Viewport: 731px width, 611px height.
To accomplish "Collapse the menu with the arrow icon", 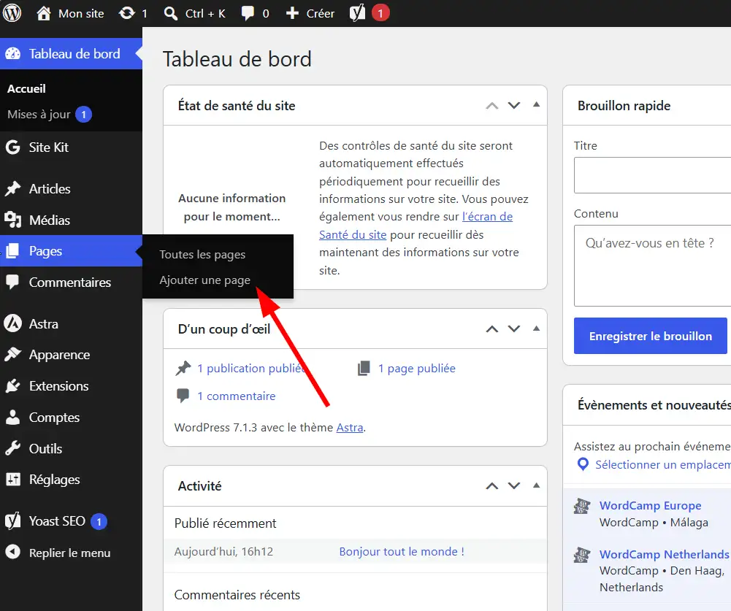I will click(x=12, y=552).
